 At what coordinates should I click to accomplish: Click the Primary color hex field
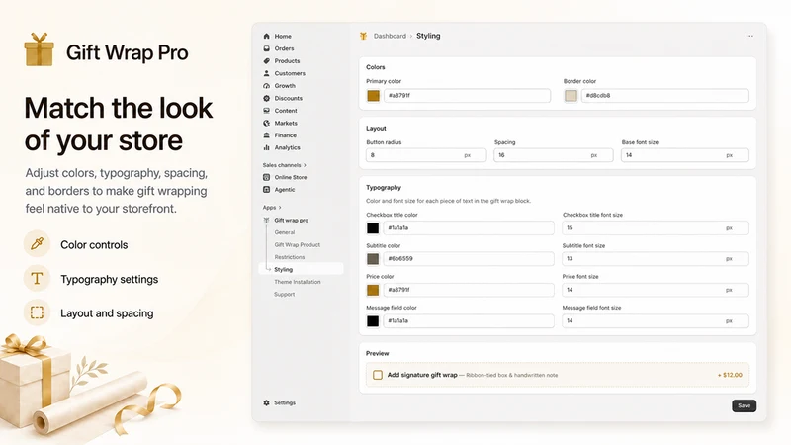click(x=467, y=95)
